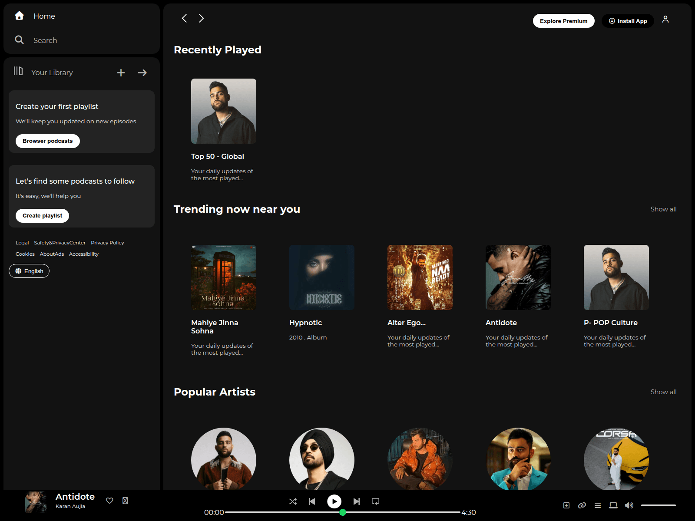Viewport: 695px width, 521px height.
Task: Skip to the next track
Action: coord(357,501)
